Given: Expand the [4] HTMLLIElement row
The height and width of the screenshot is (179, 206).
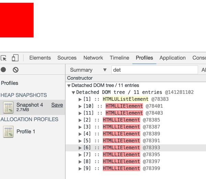Looking at the screenshot, I should pyautogui.click(x=80, y=134).
